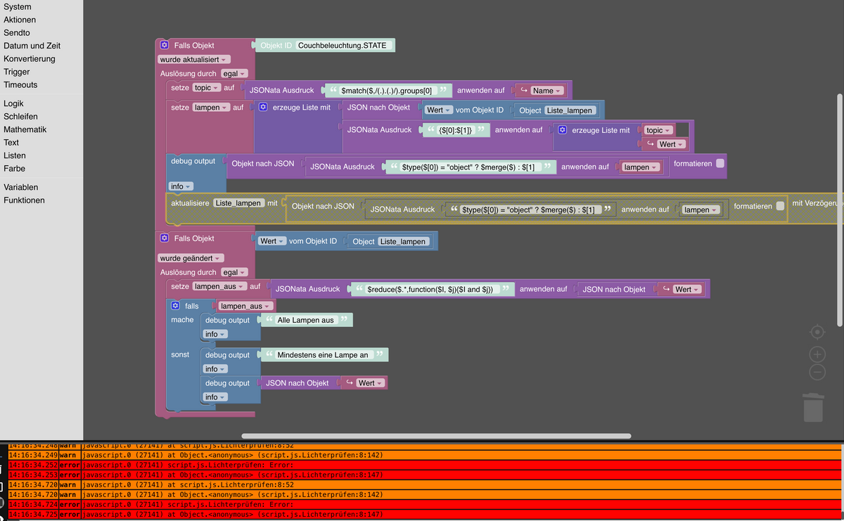Image resolution: width=844 pixels, height=521 pixels.
Task: Open egal dropdown below wurde geändert
Action: tap(234, 272)
